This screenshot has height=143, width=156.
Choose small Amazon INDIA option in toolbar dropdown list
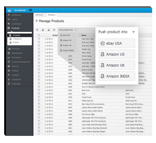tap(68, 50)
